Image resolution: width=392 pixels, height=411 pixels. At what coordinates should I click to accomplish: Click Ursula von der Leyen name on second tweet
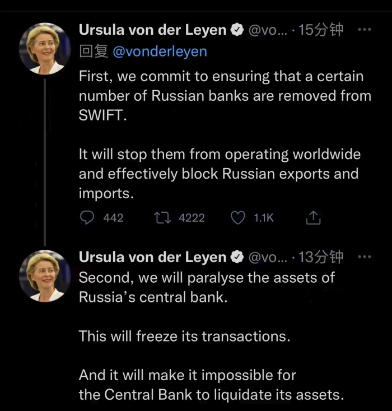[152, 258]
